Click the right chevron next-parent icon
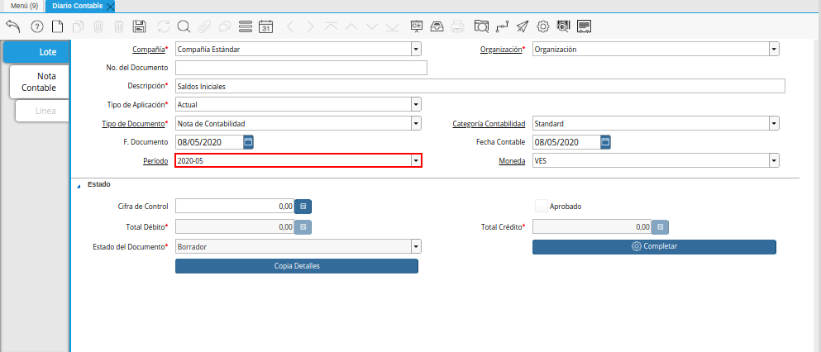Viewport: 821px width, 352px height. point(311,26)
